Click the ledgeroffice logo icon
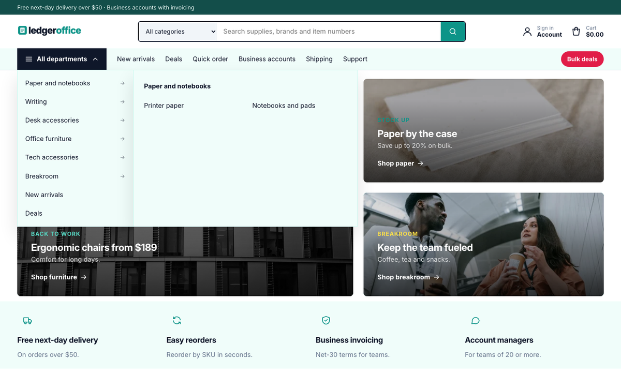This screenshot has height=388, width=621. coord(22,31)
